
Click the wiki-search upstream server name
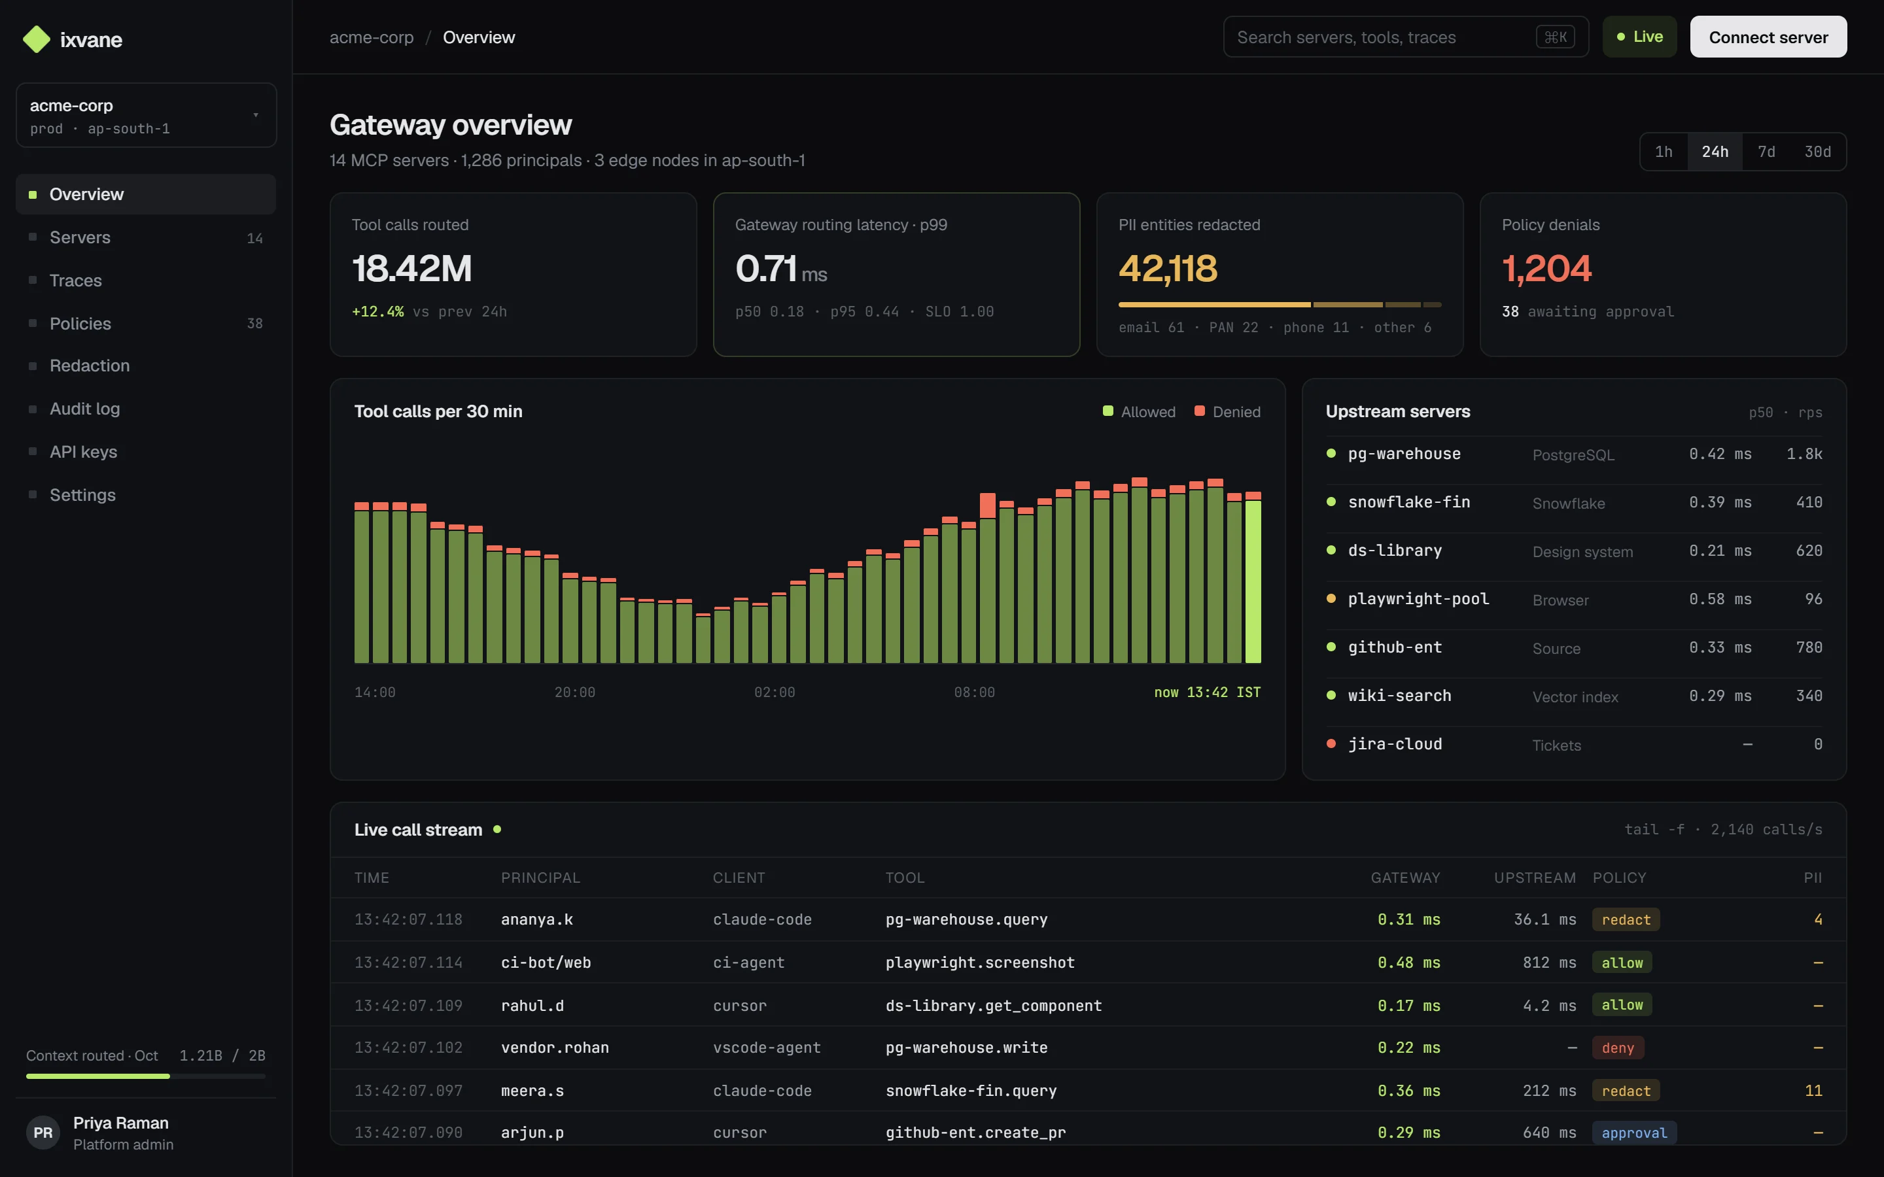coord(1399,695)
